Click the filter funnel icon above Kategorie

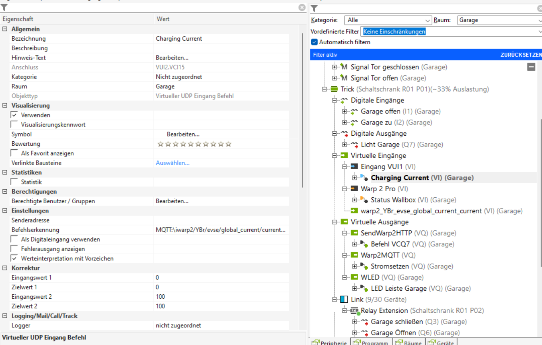[x=314, y=8]
